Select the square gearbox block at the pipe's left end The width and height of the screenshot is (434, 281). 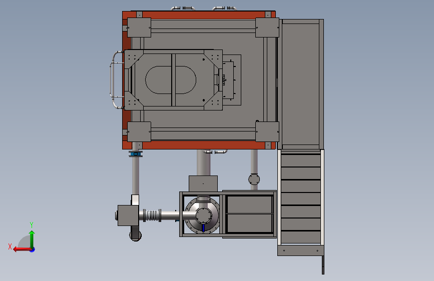coord(128,215)
